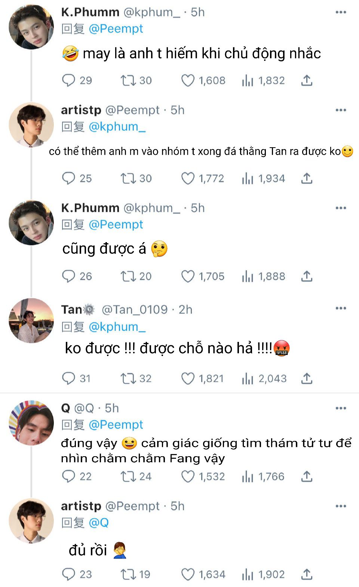The image size is (359, 587).
Task: Reply to K.Phumm's 'cũng được á' tweet
Action: coord(68,276)
